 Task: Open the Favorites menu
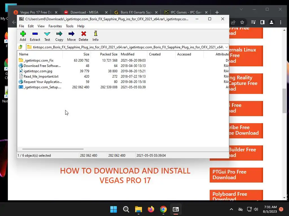coord(55,26)
